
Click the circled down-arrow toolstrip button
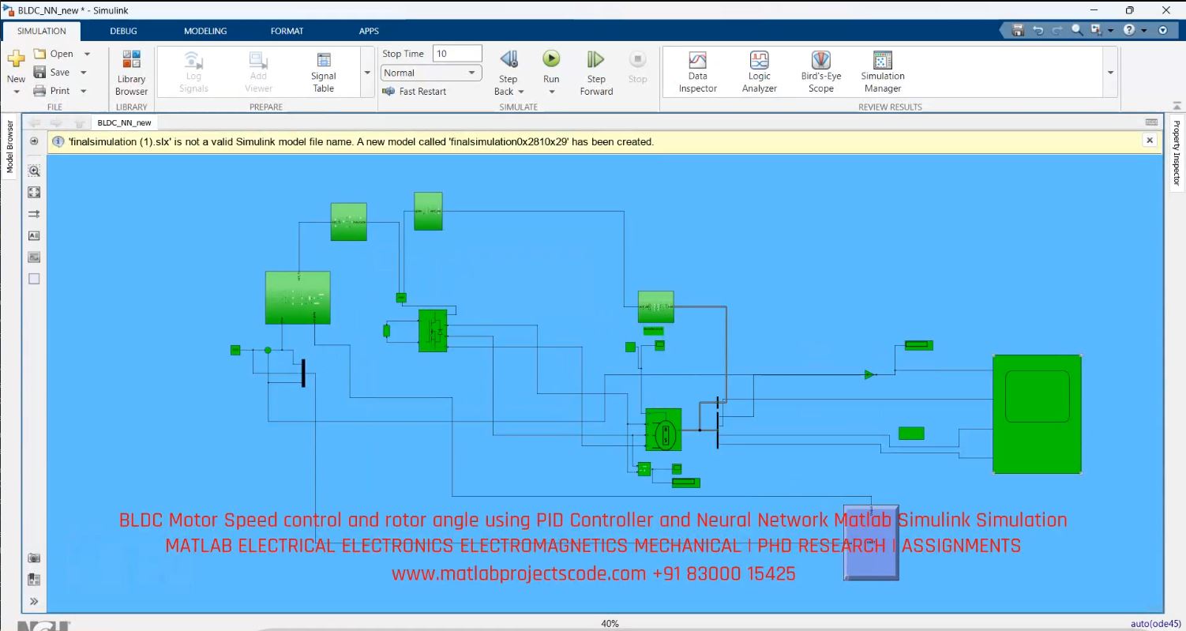click(x=1162, y=30)
